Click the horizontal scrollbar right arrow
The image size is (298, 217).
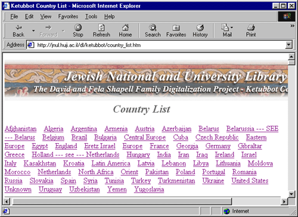click(x=284, y=201)
